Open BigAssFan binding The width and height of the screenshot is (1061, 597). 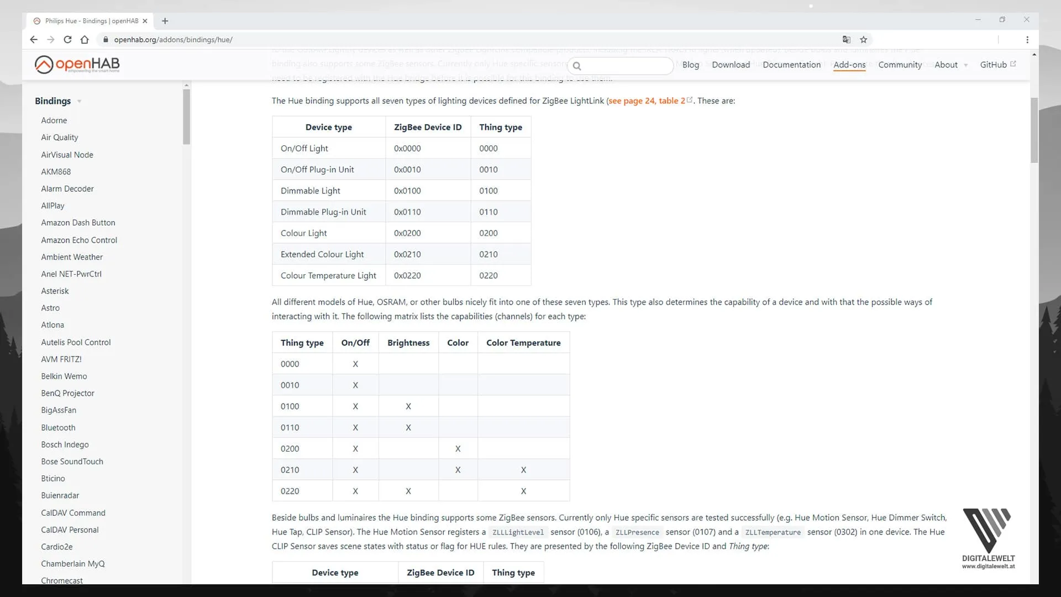59,410
